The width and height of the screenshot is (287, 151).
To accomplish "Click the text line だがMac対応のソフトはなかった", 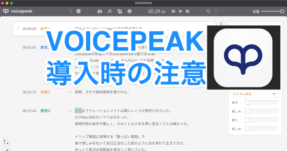I will (102, 117).
